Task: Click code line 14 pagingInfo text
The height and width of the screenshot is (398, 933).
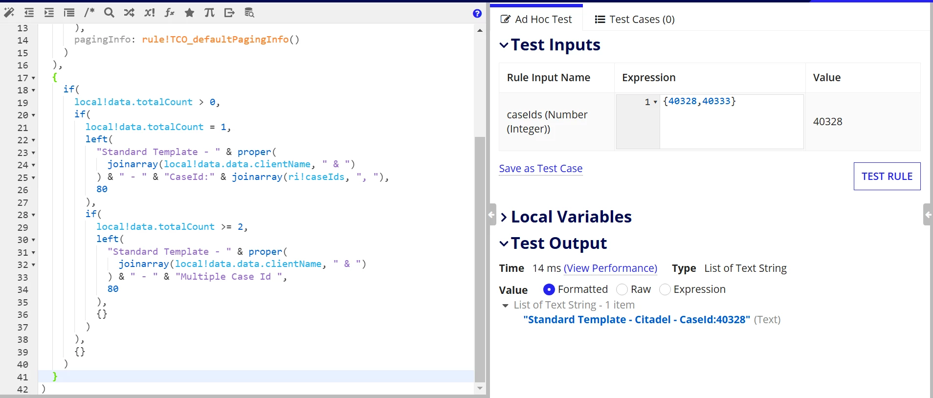Action: click(x=186, y=40)
